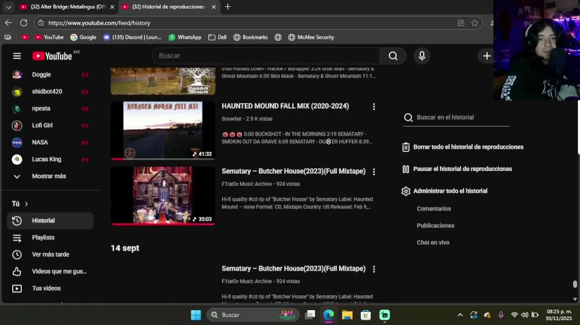Open Discord bookmark in bookmarks bar
Image resolution: width=580 pixels, height=325 pixels.
[x=132, y=37]
